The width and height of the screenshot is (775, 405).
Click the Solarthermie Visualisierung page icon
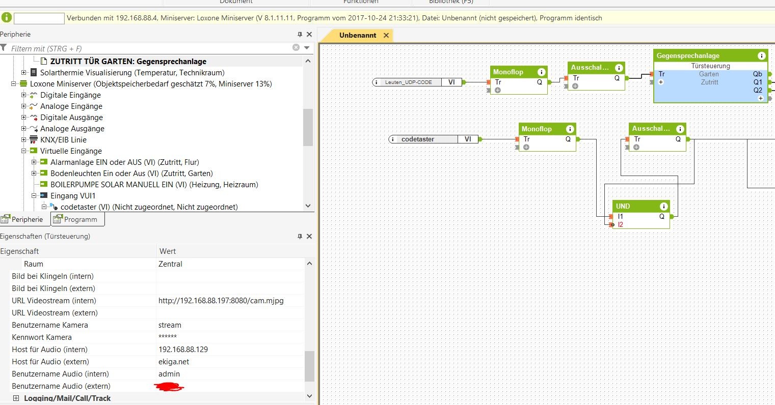tap(34, 72)
